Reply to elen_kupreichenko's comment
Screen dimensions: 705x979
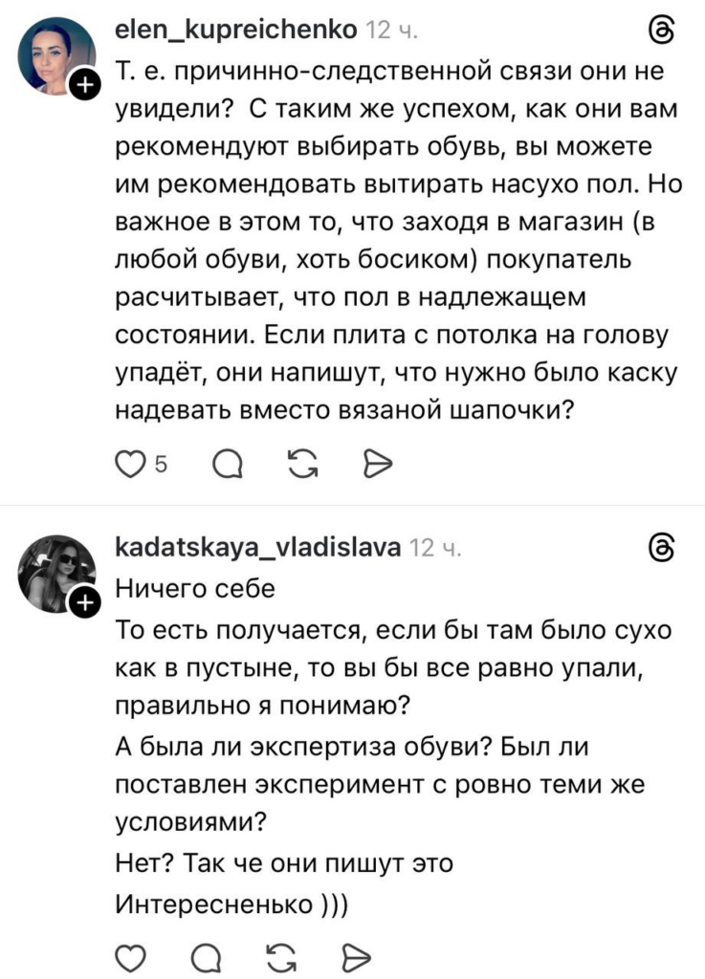(226, 465)
